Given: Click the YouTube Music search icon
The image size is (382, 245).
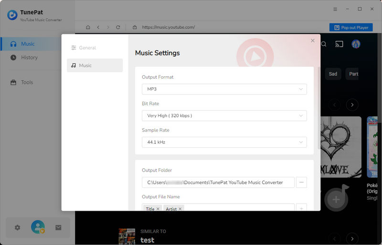Looking at the screenshot, I should pos(324,44).
